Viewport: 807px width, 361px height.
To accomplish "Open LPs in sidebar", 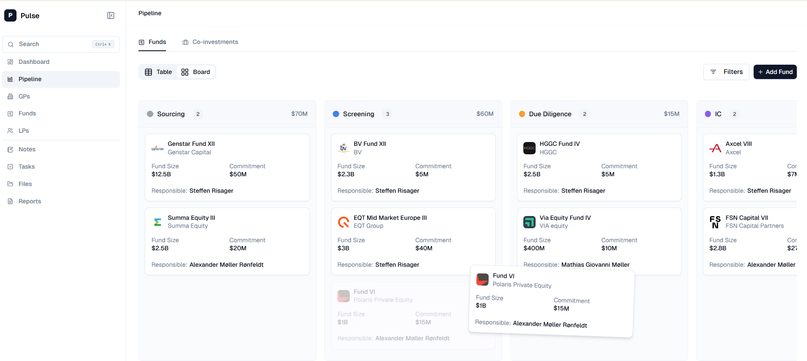I will (61, 131).
